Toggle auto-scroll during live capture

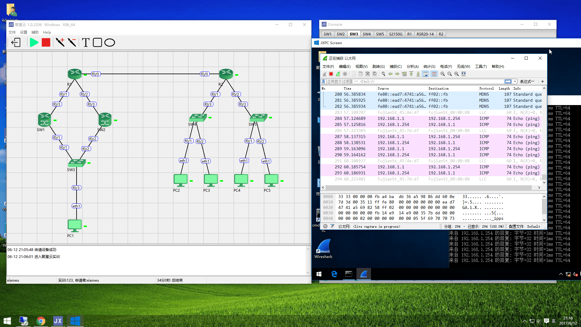(x=425, y=74)
